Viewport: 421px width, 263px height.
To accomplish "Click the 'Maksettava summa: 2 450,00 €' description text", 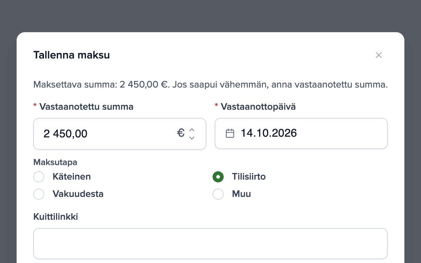I will 210,84.
